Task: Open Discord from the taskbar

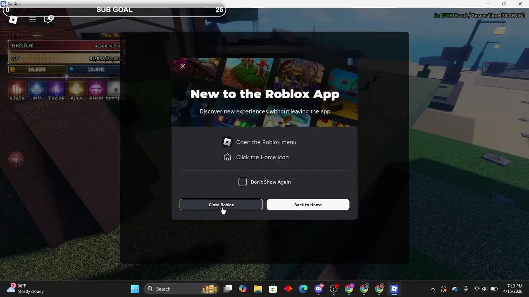Action: [x=319, y=289]
